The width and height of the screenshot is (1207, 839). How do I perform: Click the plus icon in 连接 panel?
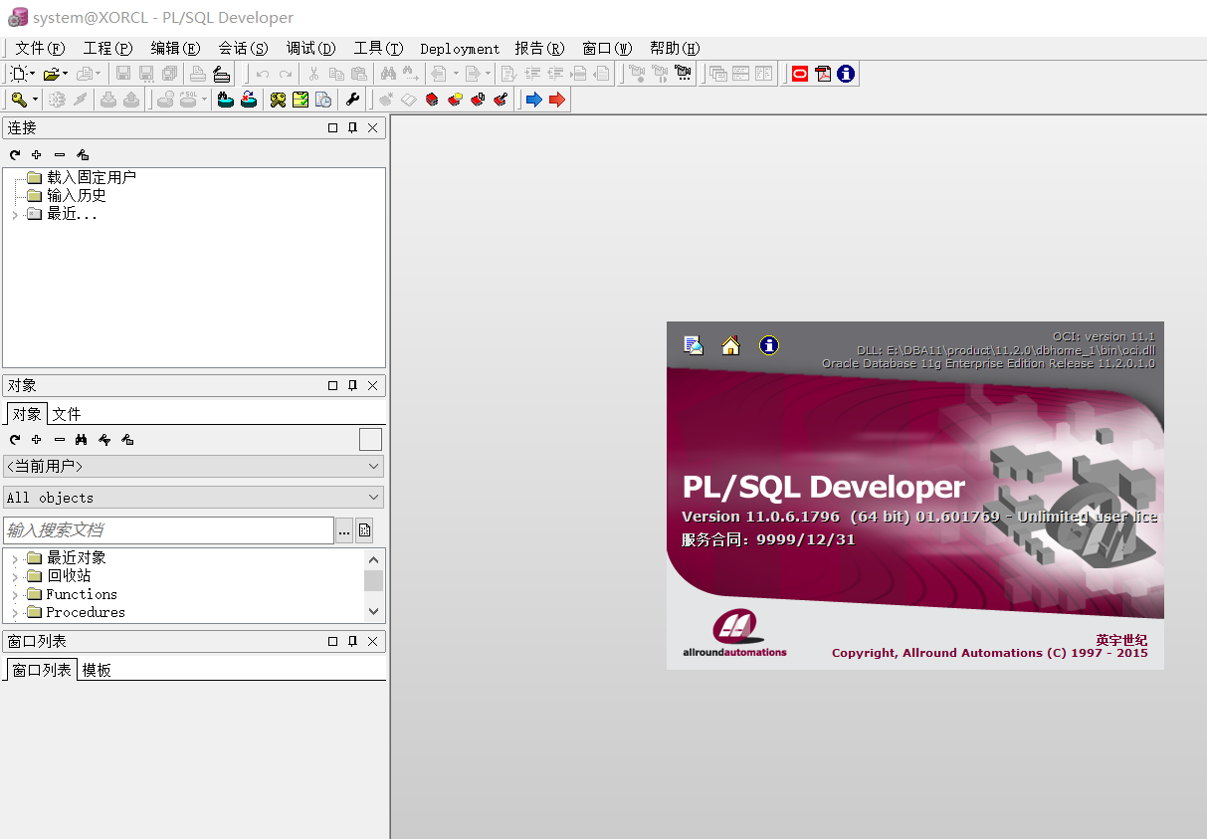[37, 154]
